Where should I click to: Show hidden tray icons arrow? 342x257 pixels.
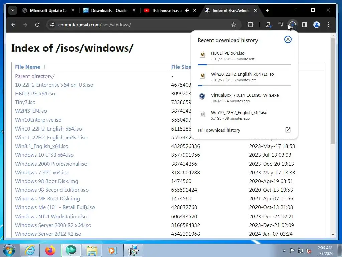[284, 251]
